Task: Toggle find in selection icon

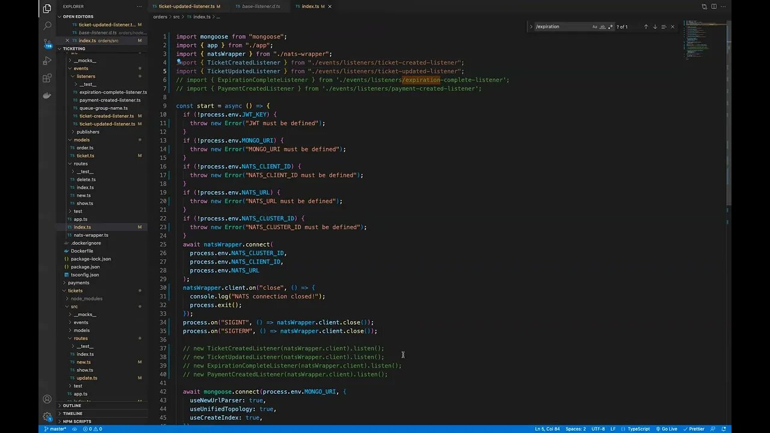Action: (664, 26)
